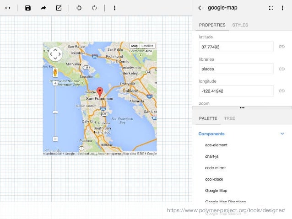Image resolution: width=292 pixels, height=219 pixels.
Task: Click the libraries input field
Action: (236, 69)
